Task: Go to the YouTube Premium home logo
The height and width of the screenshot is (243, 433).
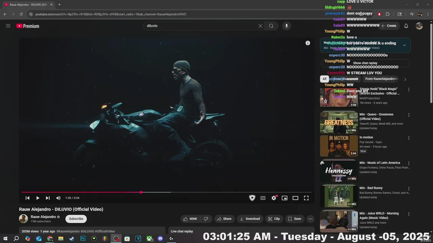Action: pos(28,26)
